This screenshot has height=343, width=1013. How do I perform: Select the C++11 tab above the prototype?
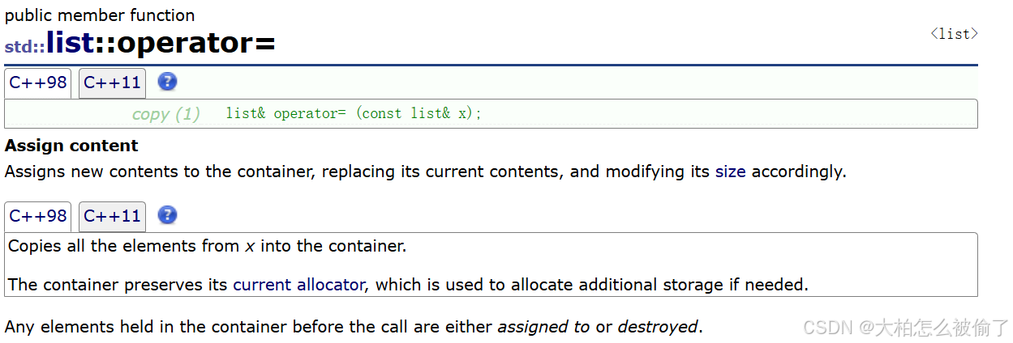112,83
